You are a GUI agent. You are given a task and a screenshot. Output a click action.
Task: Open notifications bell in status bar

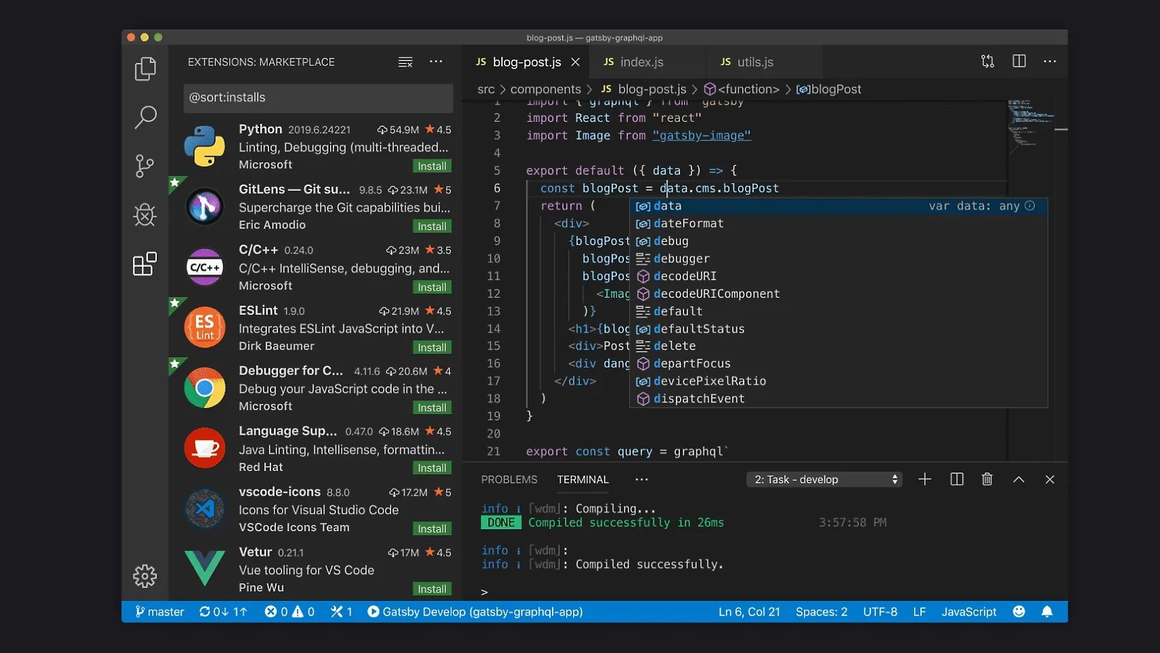(1047, 611)
